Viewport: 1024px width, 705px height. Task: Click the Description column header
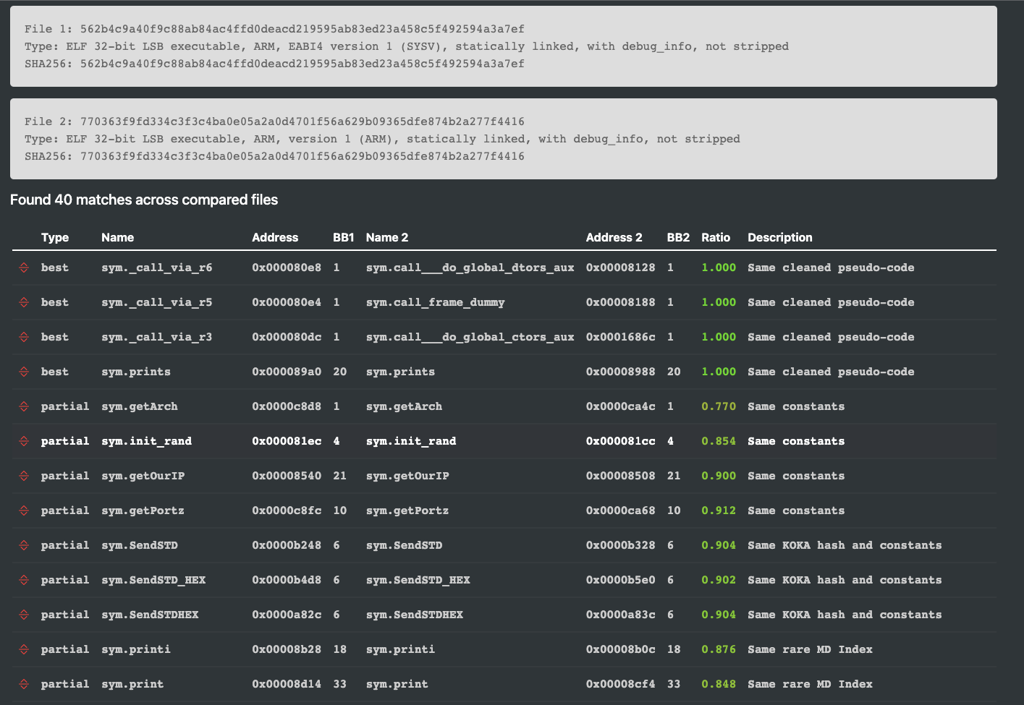pyautogui.click(x=779, y=237)
